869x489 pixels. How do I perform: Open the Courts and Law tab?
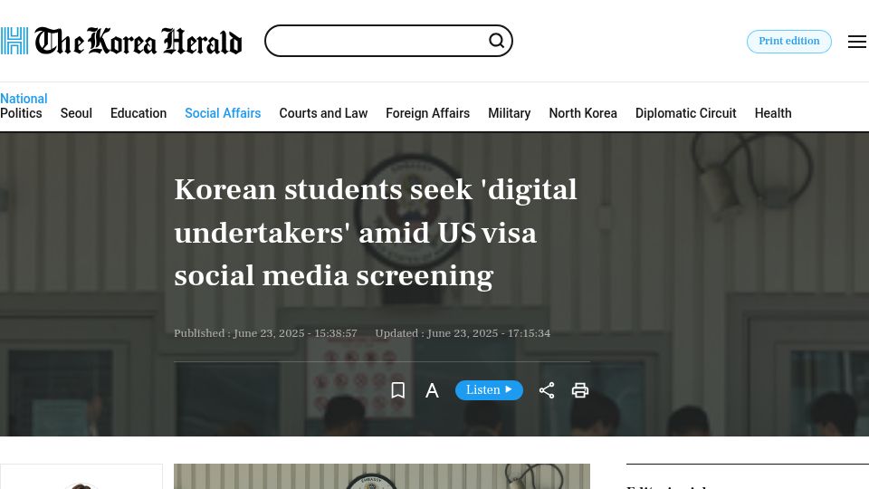click(323, 113)
